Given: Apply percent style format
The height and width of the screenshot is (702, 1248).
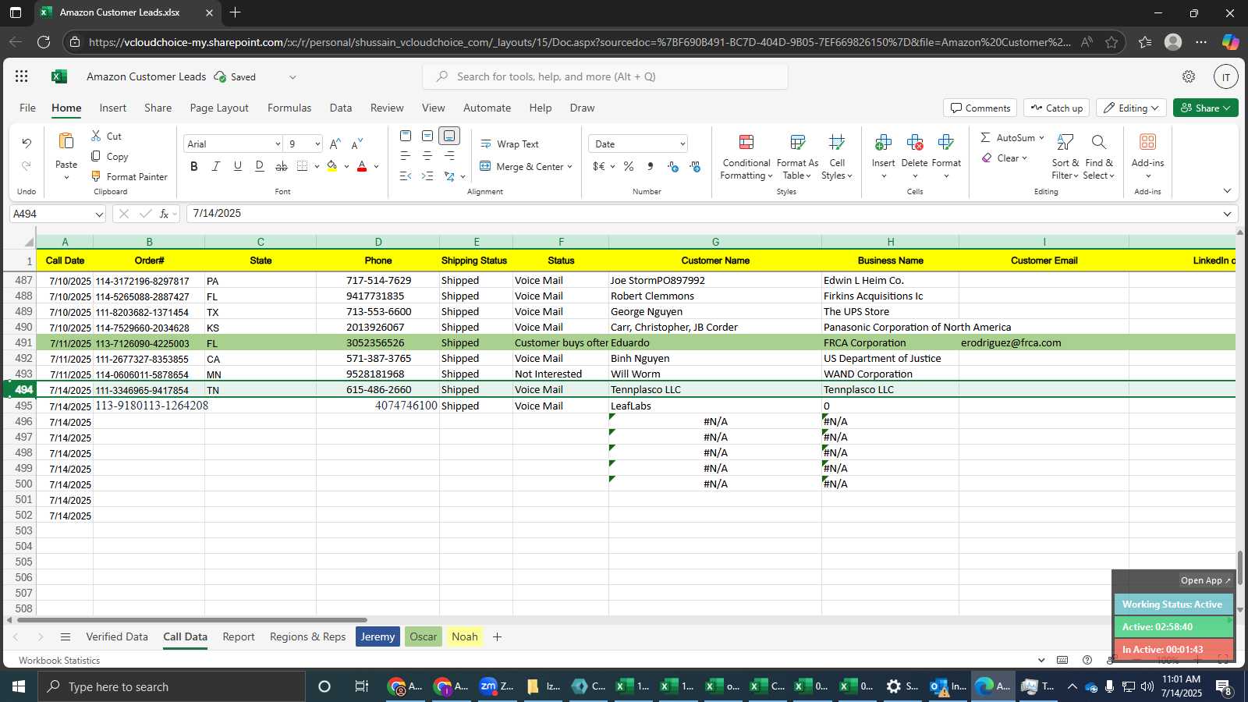Looking at the screenshot, I should (x=629, y=166).
